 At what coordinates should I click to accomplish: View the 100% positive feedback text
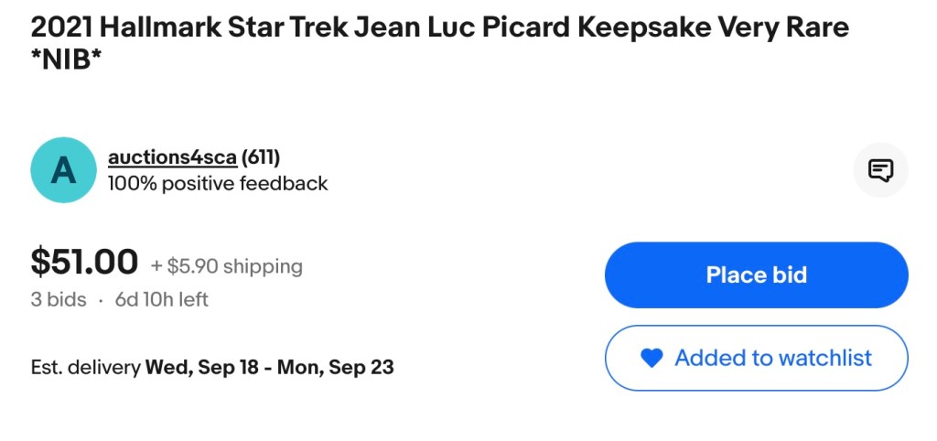coord(218,184)
